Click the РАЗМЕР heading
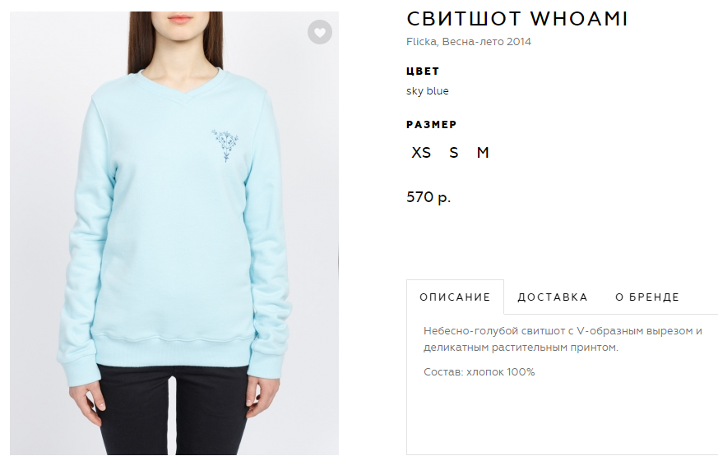Image resolution: width=718 pixels, height=456 pixels. click(x=431, y=124)
